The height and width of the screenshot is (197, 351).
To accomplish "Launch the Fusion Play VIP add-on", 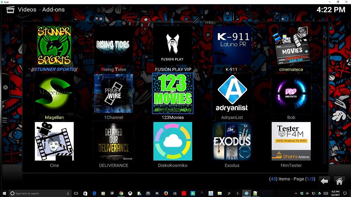I will 172,45.
